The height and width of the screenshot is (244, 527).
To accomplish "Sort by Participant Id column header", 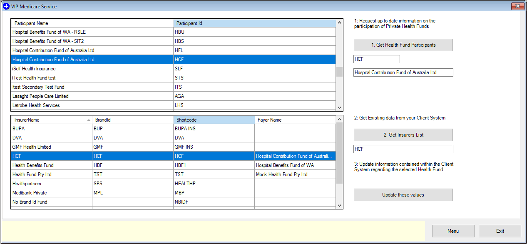I will click(254, 23).
